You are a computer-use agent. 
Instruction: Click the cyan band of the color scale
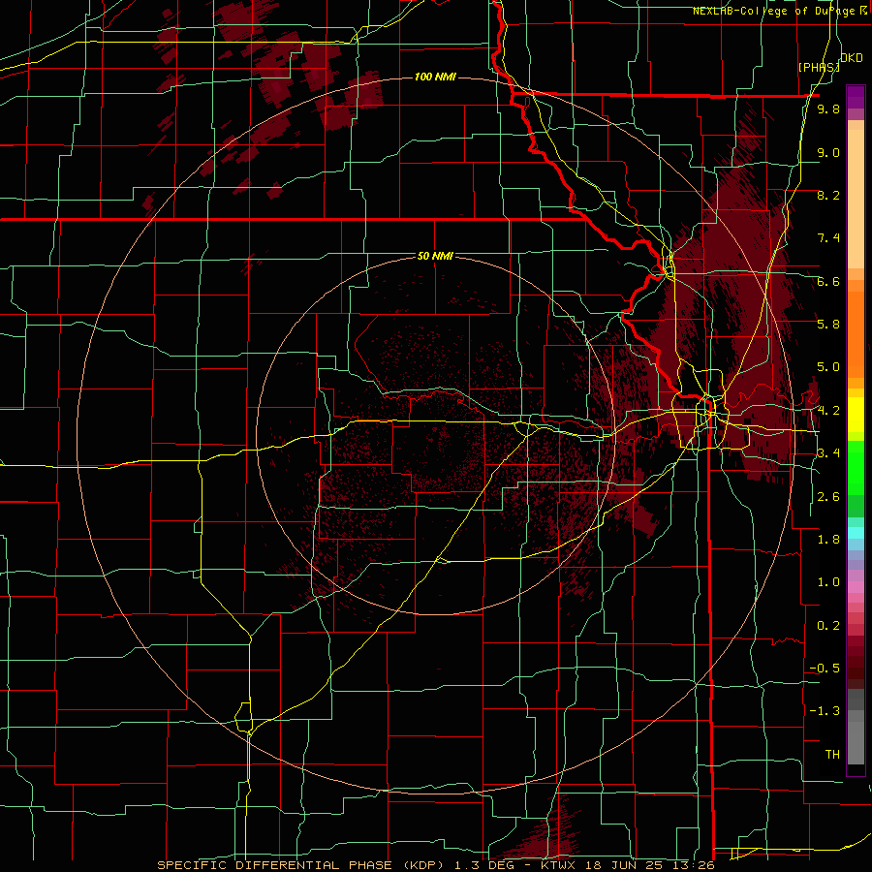point(856,533)
